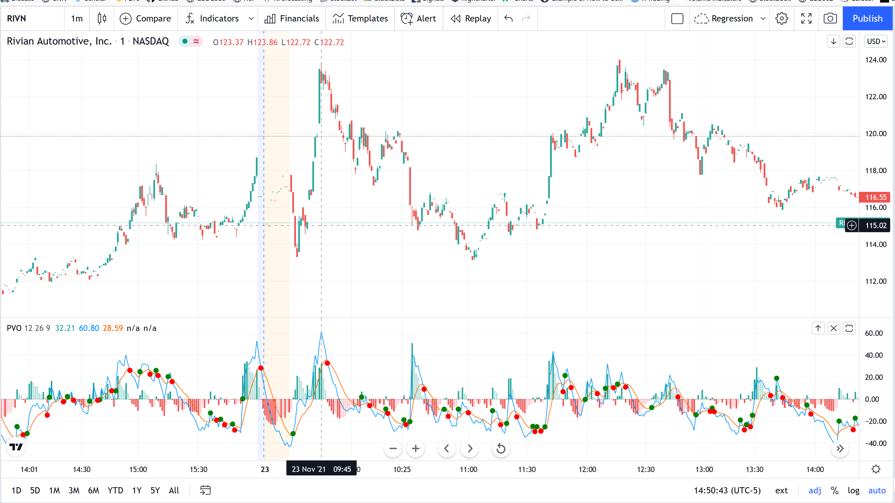Open time axis settings gear
895x503 pixels.
[x=876, y=469]
